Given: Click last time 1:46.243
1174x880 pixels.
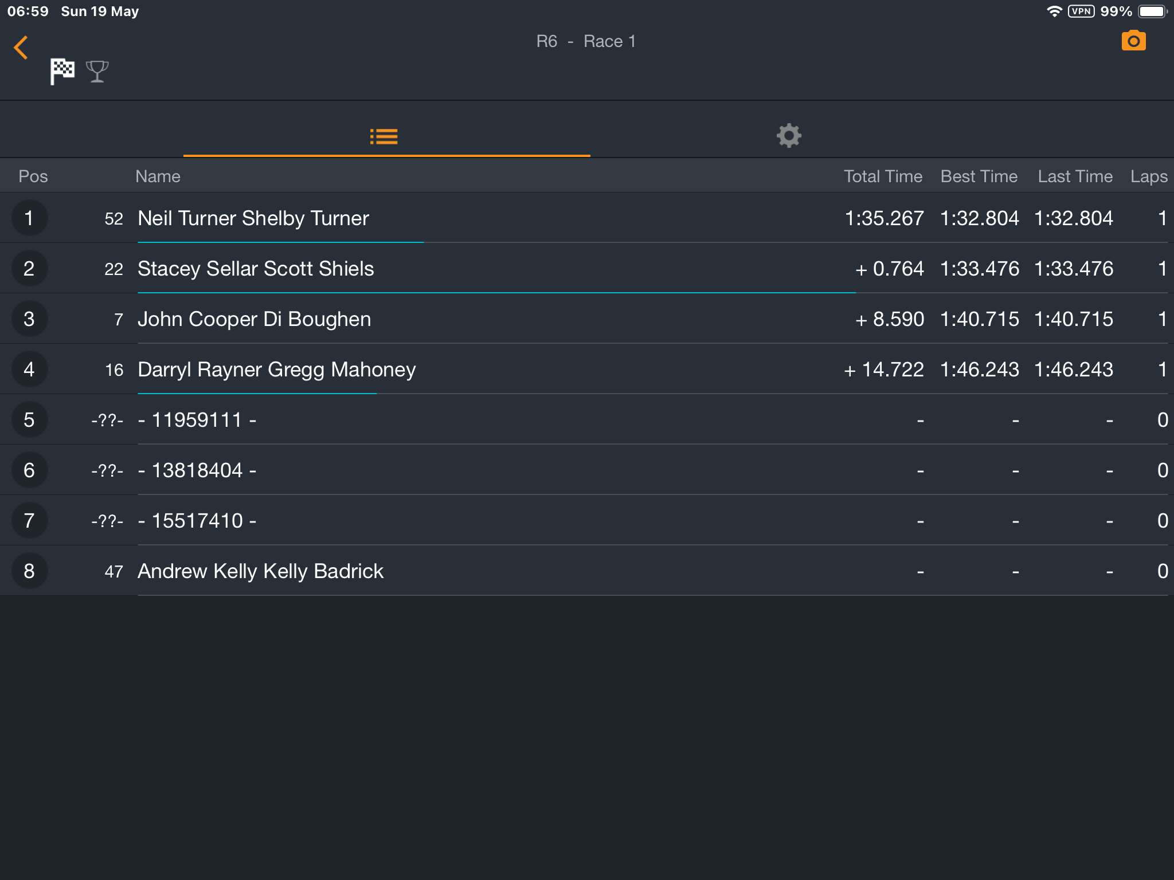Looking at the screenshot, I should 1074,370.
